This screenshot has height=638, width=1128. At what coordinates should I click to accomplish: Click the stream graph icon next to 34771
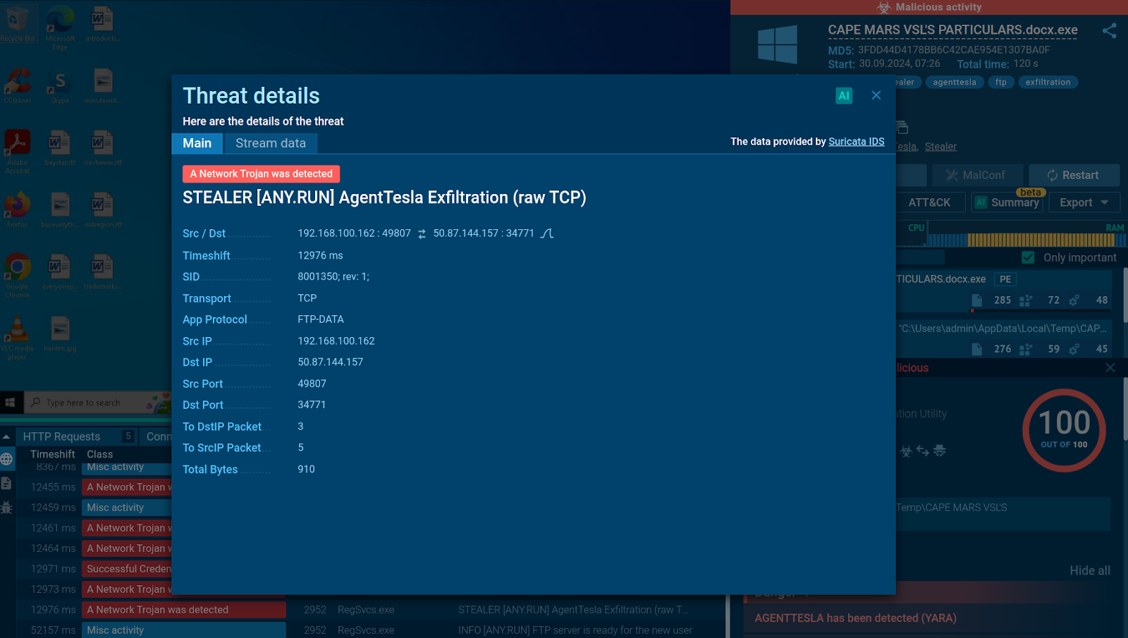click(x=547, y=233)
